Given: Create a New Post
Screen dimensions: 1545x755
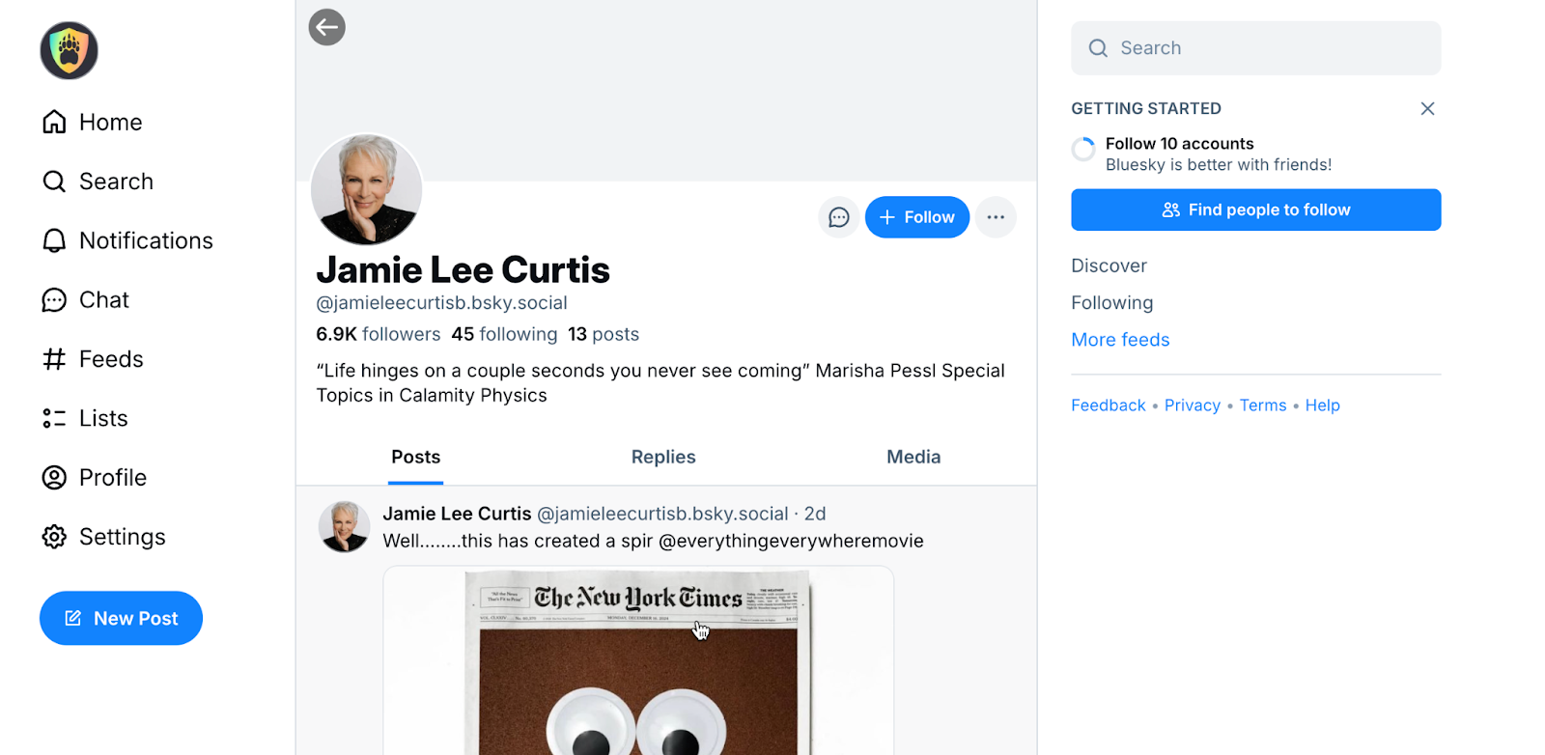Looking at the screenshot, I should point(121,618).
